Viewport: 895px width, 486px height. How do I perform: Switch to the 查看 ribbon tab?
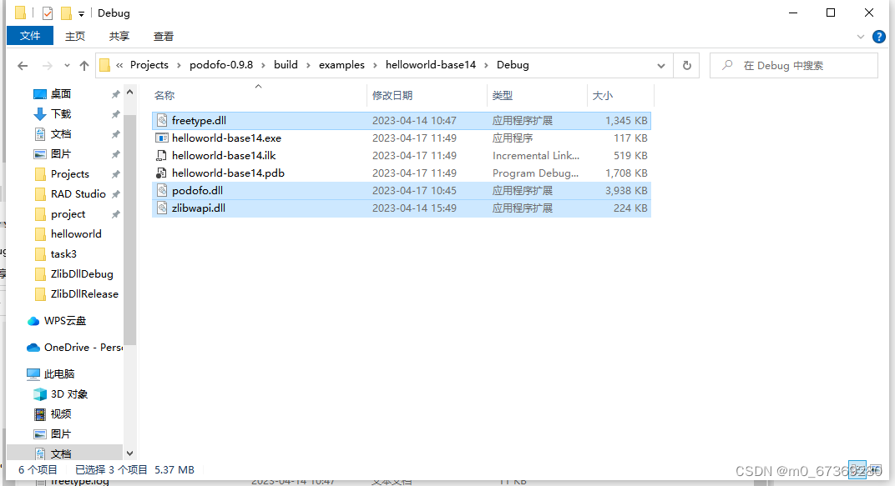pos(163,36)
